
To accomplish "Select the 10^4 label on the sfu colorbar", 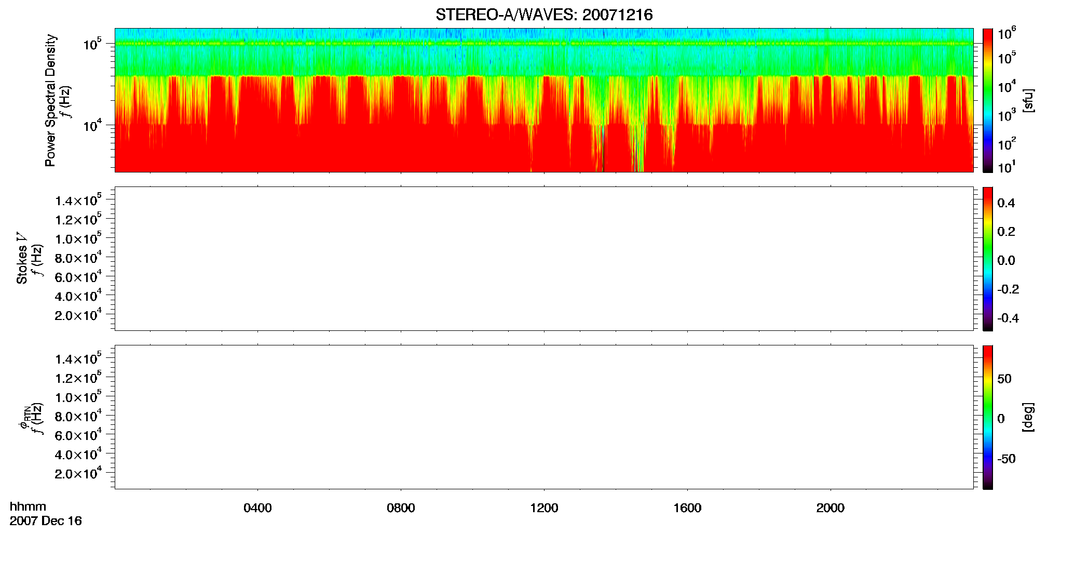I will pyautogui.click(x=1007, y=87).
